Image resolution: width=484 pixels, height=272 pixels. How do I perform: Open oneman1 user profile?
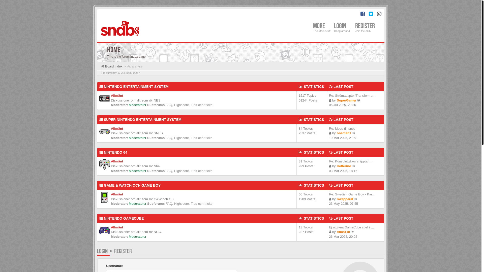click(x=344, y=133)
